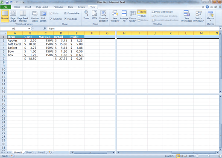Expand the formula bar

point(220,28)
